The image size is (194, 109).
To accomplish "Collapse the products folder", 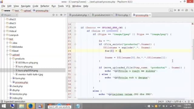I will [x=10, y=58].
